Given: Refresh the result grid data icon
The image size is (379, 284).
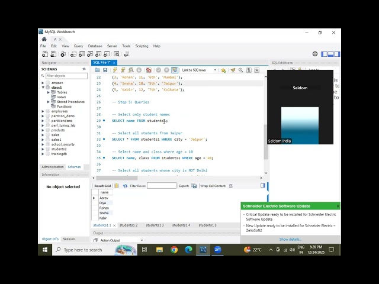Looking at the screenshot, I should pyautogui.click(x=125, y=186).
